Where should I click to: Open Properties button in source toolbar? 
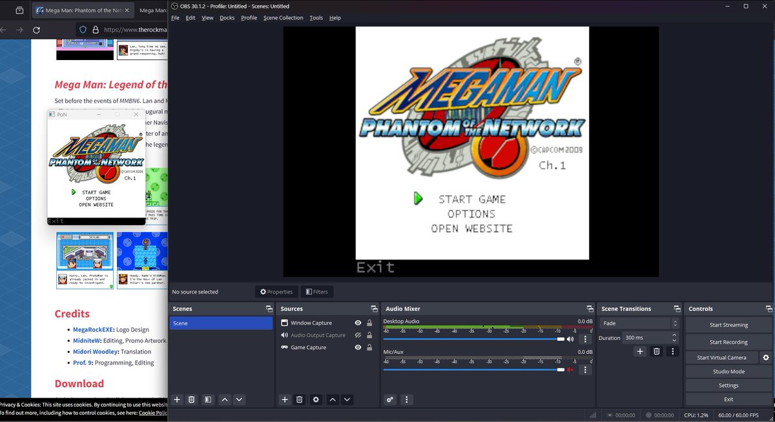pyautogui.click(x=276, y=292)
